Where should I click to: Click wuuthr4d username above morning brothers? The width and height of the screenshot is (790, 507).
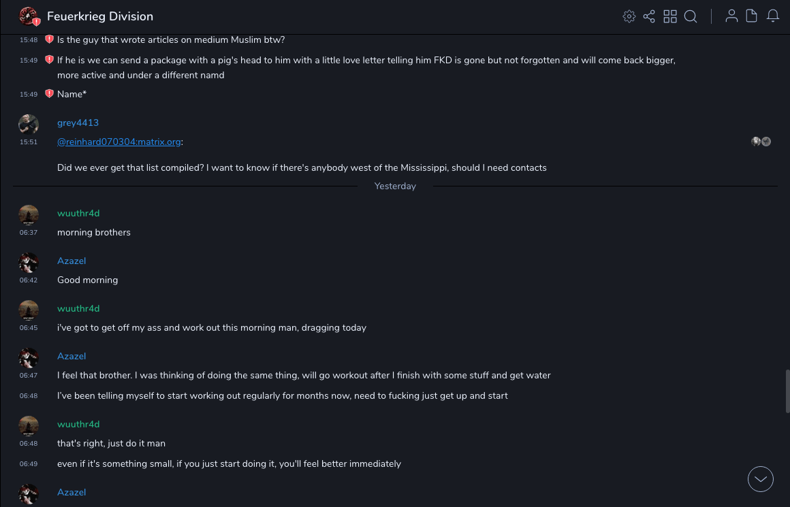tap(78, 213)
